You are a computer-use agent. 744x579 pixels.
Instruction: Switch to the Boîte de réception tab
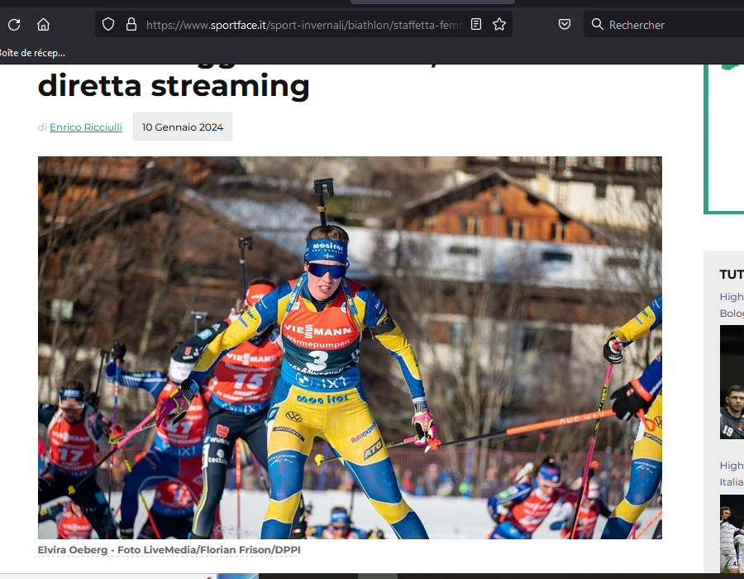(x=33, y=52)
